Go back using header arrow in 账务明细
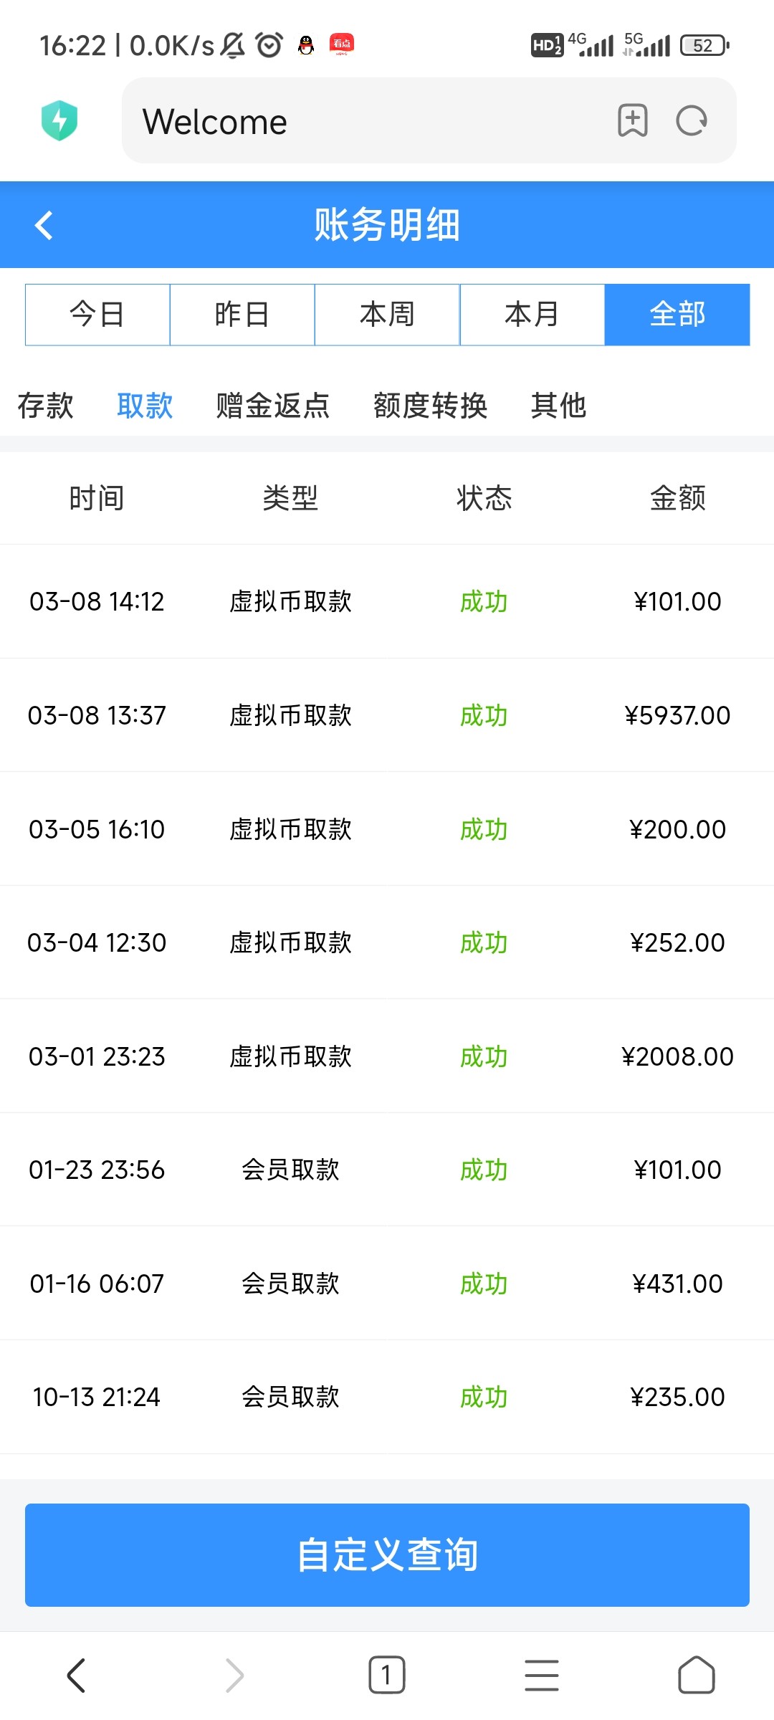 tap(44, 225)
